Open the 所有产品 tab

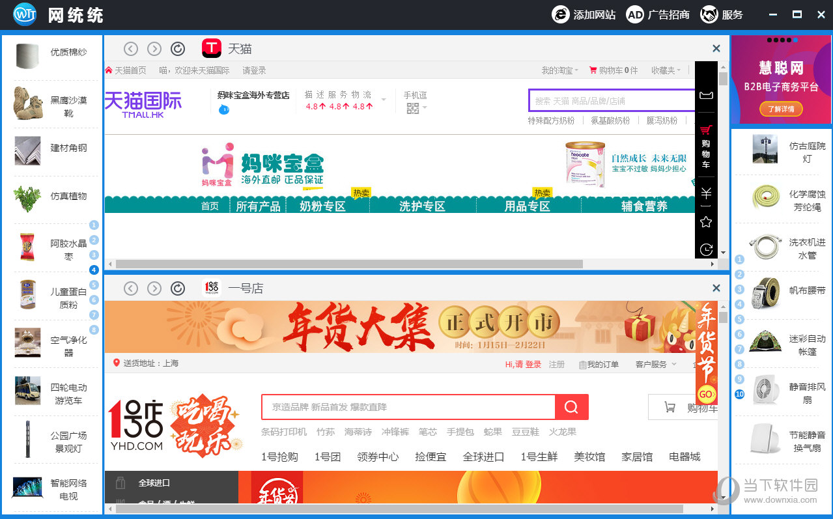259,206
